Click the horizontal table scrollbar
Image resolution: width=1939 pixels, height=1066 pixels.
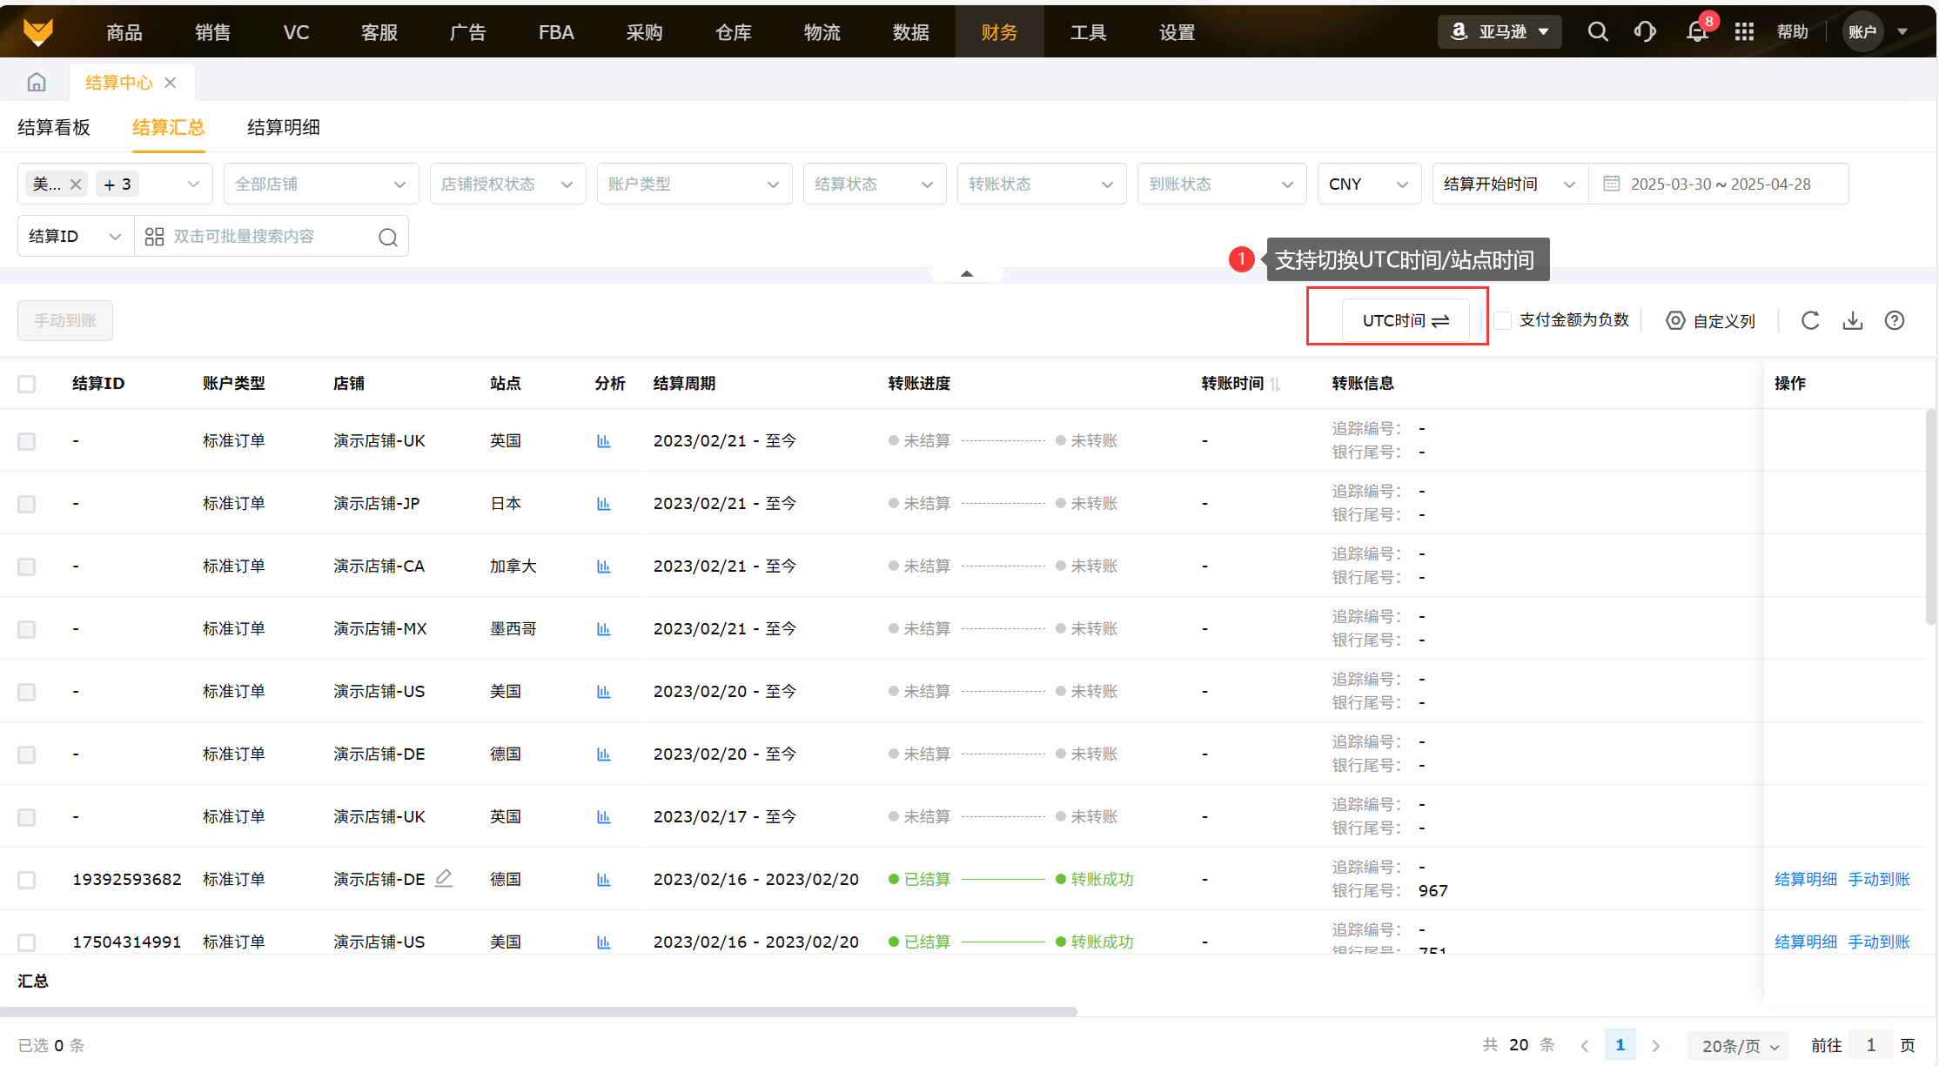[538, 1011]
